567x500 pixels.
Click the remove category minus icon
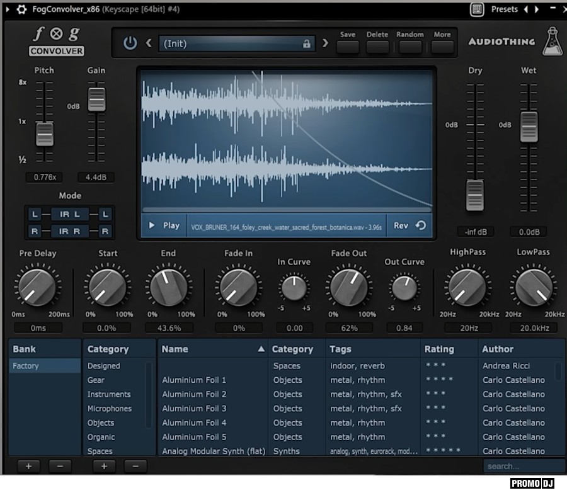pyautogui.click(x=135, y=466)
